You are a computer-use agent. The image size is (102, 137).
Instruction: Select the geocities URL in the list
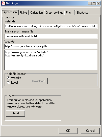pos(27,52)
